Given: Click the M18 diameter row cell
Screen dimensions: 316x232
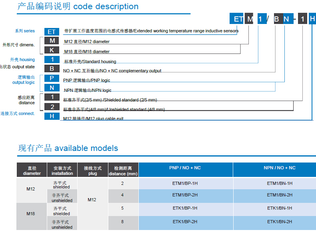Looking at the screenshot, I should tap(31, 214).
